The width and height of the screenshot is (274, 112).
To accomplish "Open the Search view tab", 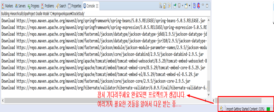I will (61, 6).
